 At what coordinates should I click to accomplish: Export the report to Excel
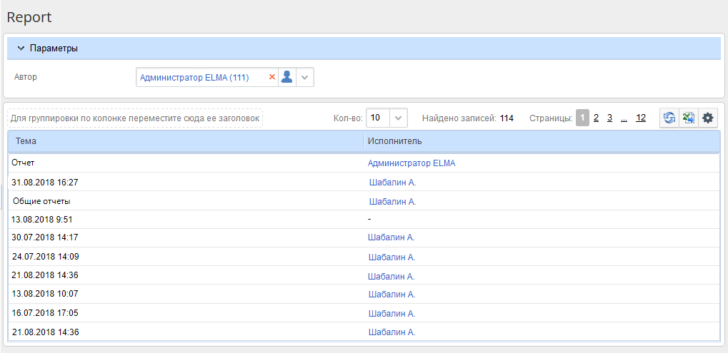[688, 118]
